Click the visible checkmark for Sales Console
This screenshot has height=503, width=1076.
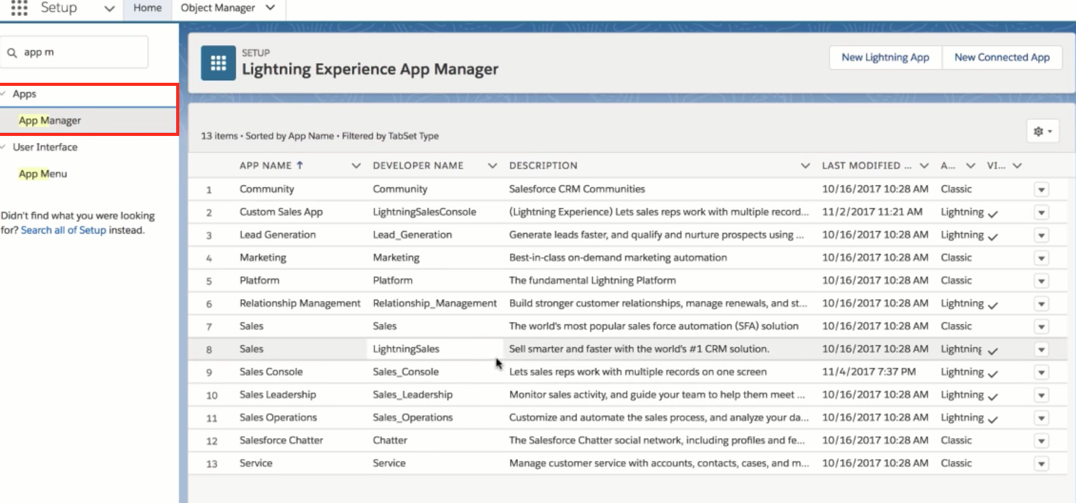993,374
